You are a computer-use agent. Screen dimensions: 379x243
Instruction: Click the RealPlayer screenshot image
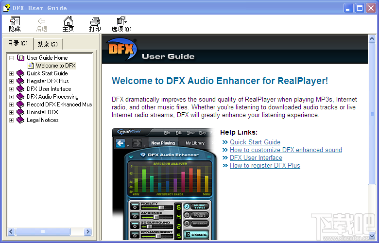click(x=164, y=184)
